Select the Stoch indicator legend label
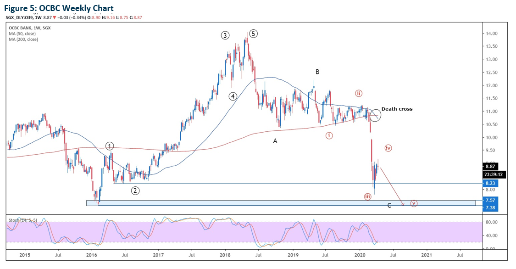The height and width of the screenshot is (269, 516). pyautogui.click(x=23, y=220)
